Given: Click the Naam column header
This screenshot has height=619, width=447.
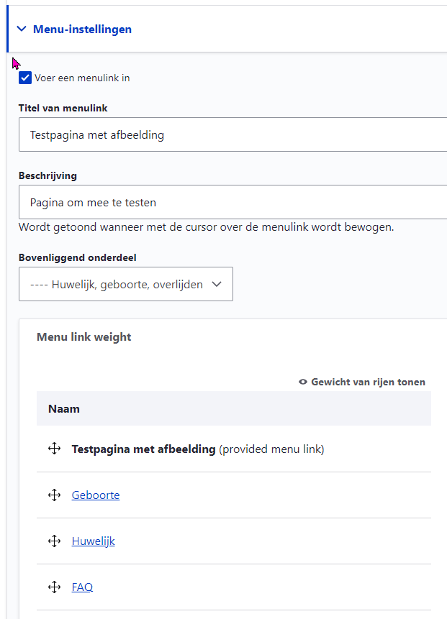Looking at the screenshot, I should coord(64,408).
